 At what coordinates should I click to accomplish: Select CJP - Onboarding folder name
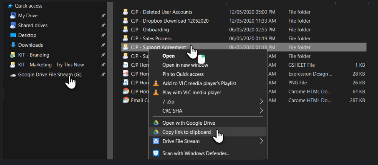click(150, 30)
